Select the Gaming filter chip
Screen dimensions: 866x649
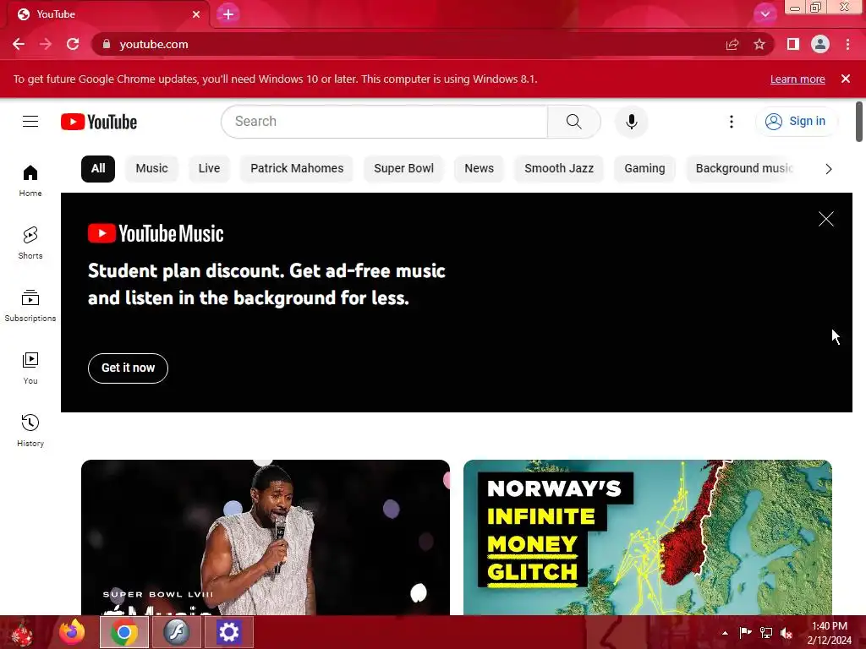(x=644, y=168)
